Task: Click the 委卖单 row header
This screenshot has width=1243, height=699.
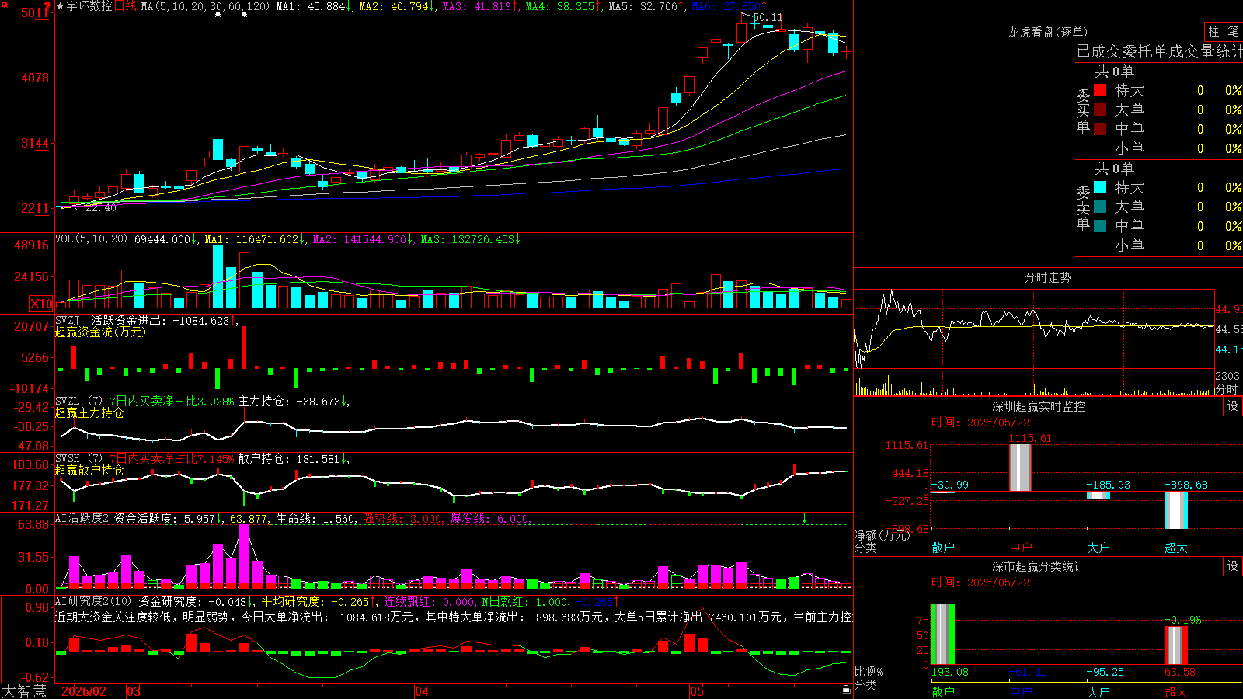Action: [x=1083, y=207]
